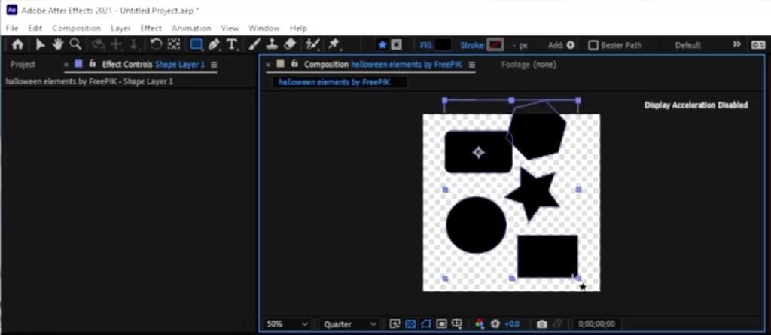Screen dimensions: 771x335
Task: Toggle the transparency grid button
Action: [410, 324]
